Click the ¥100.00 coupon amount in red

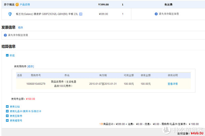point(30,99)
